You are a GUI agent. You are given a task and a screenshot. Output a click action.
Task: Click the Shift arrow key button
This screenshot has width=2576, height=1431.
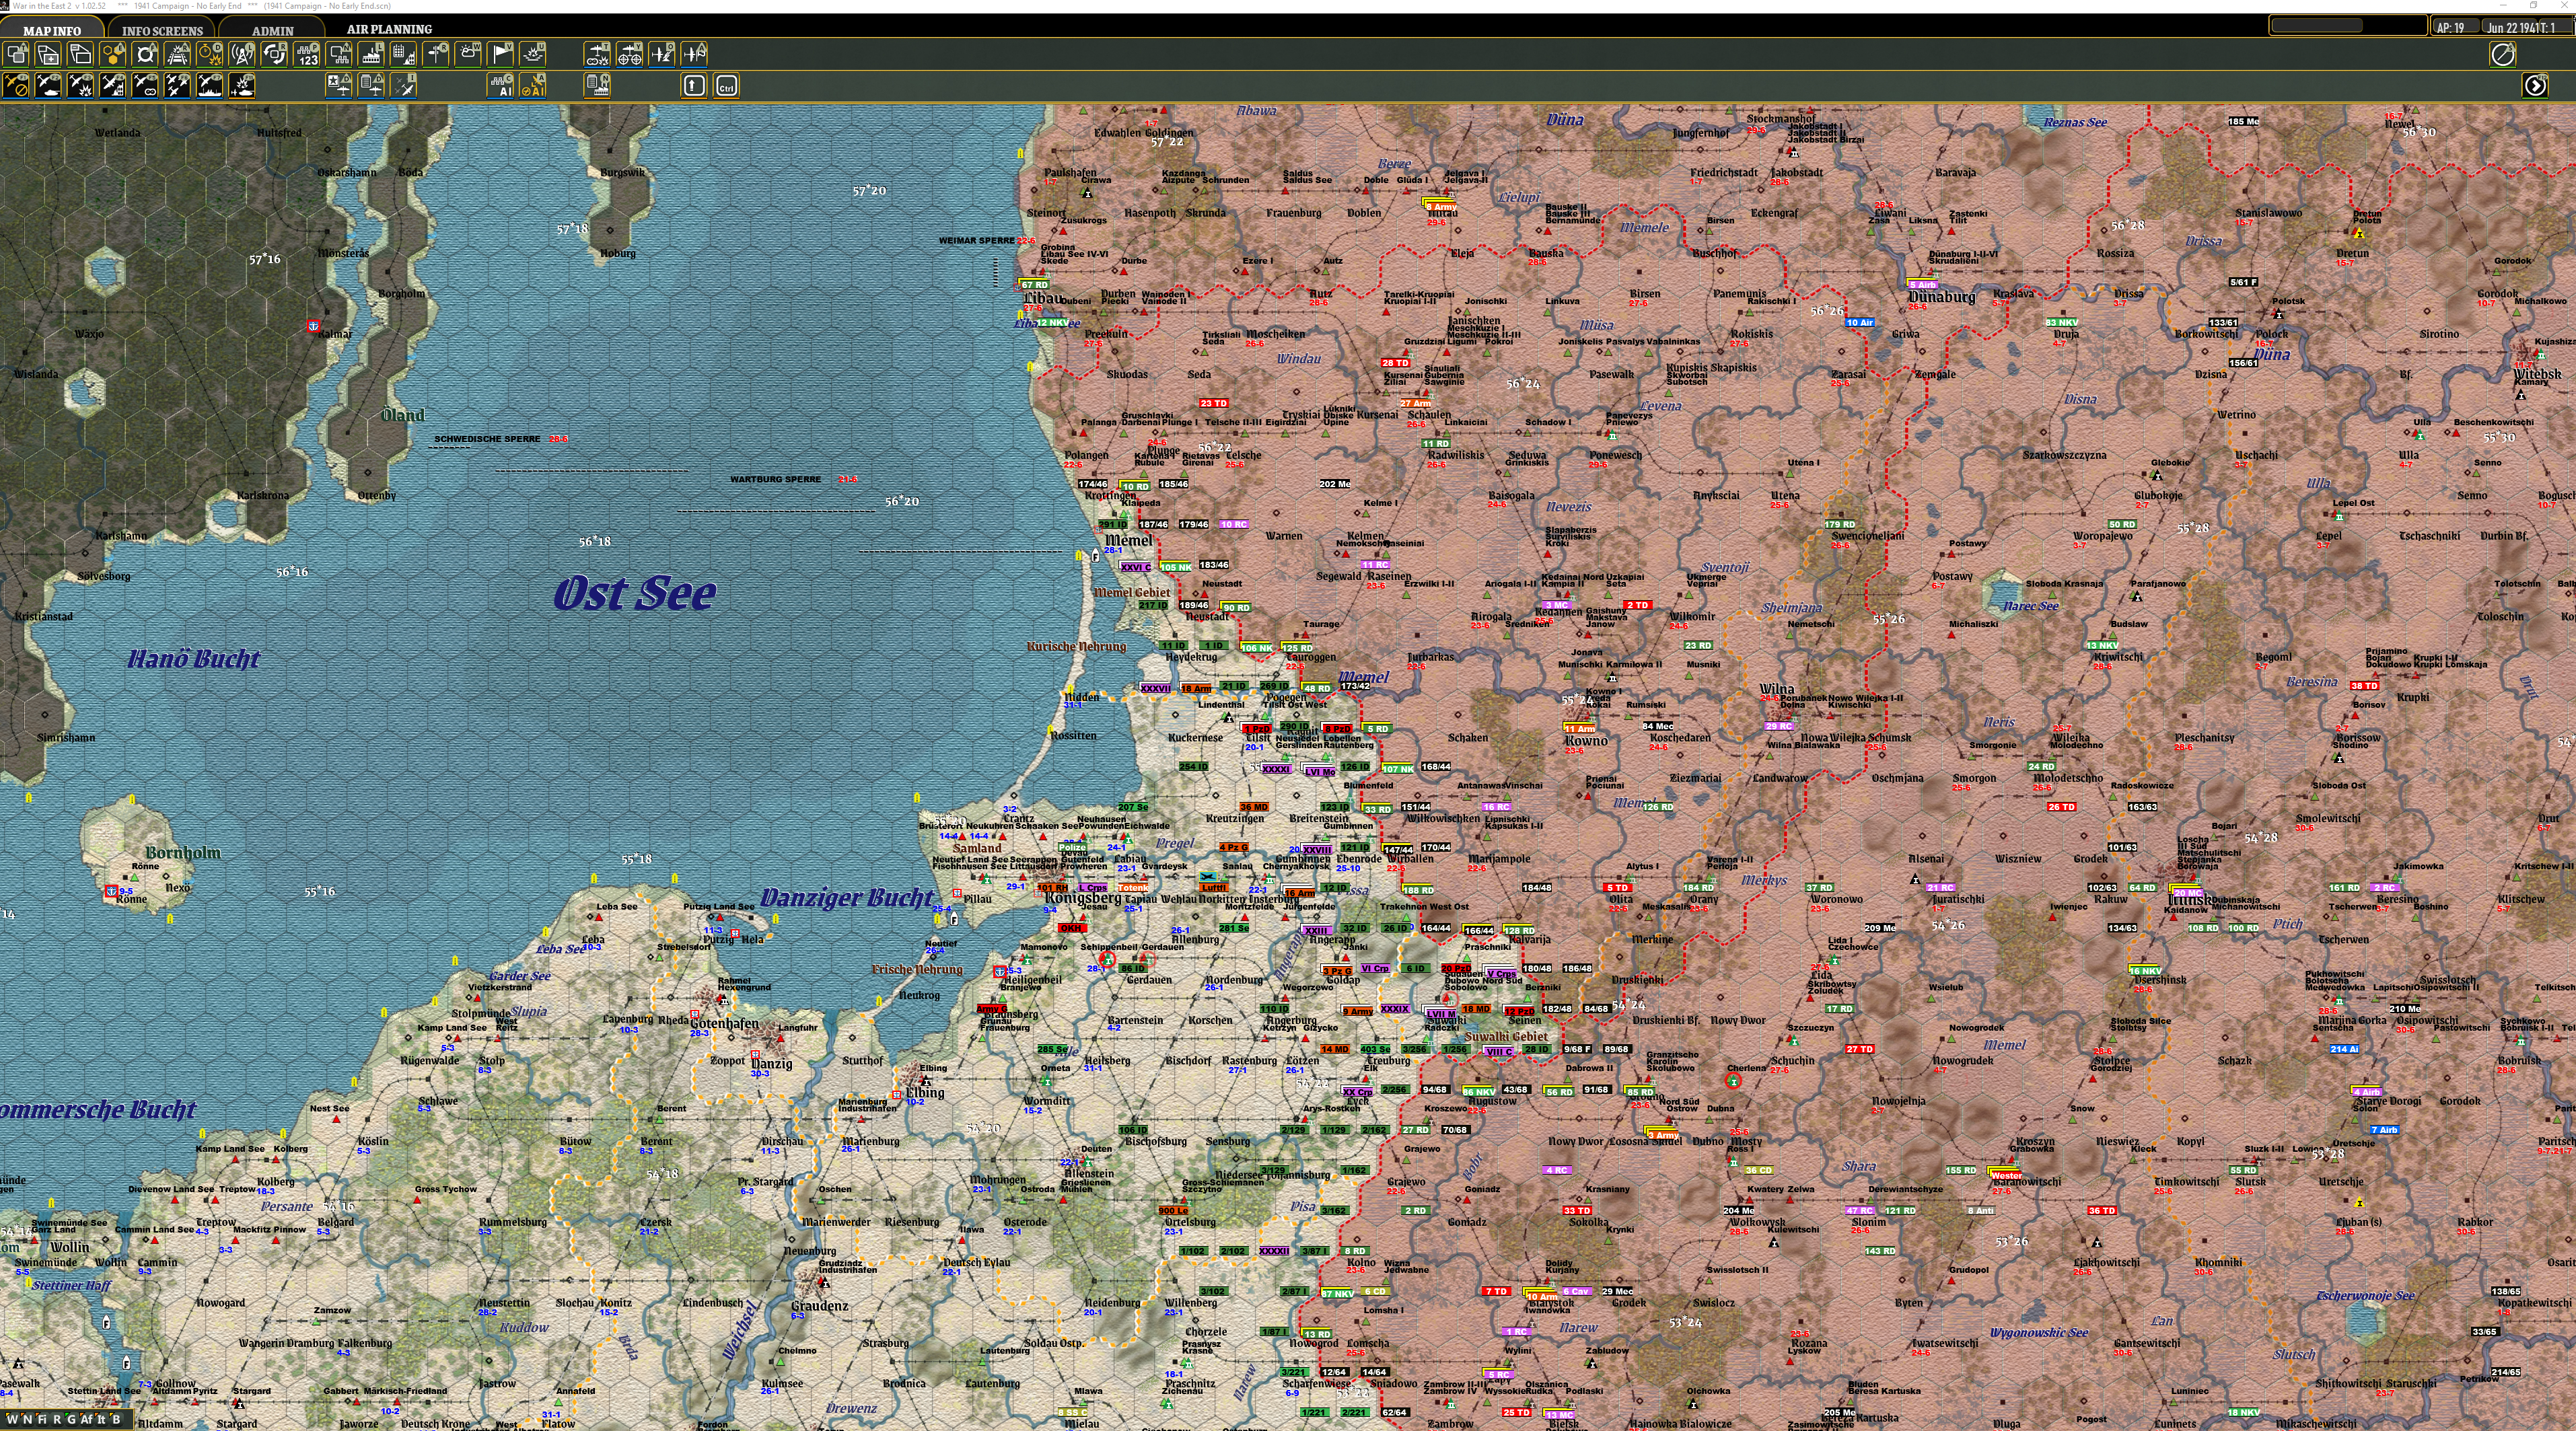(x=694, y=86)
